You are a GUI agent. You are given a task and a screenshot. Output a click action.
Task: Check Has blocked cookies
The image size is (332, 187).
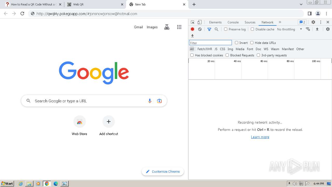point(192,55)
